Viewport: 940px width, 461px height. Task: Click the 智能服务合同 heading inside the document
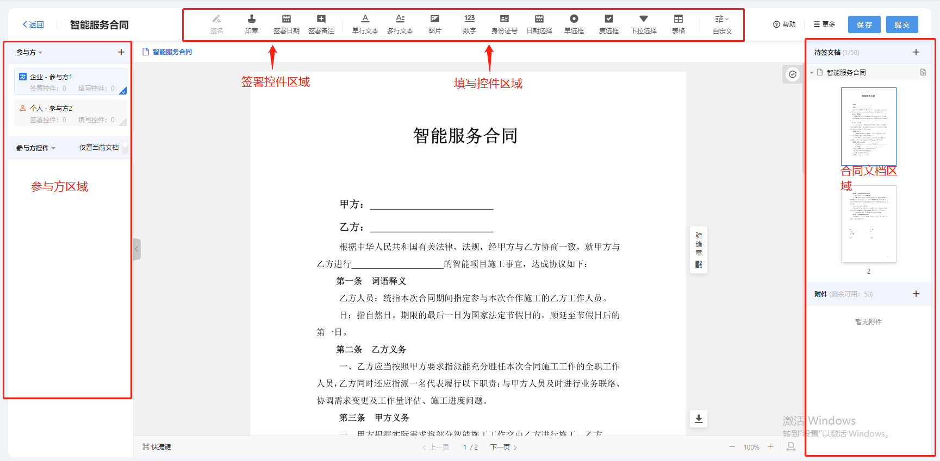[x=465, y=136]
